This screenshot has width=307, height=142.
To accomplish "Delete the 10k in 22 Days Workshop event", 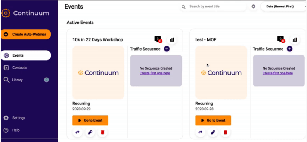I will 102,132.
